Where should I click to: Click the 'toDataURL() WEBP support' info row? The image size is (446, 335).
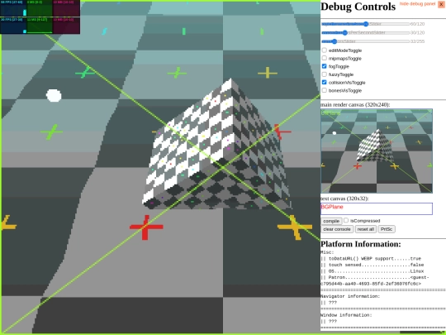(371, 259)
